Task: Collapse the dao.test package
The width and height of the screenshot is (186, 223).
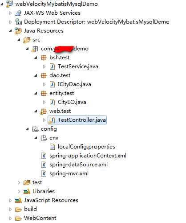Action: click(x=36, y=75)
